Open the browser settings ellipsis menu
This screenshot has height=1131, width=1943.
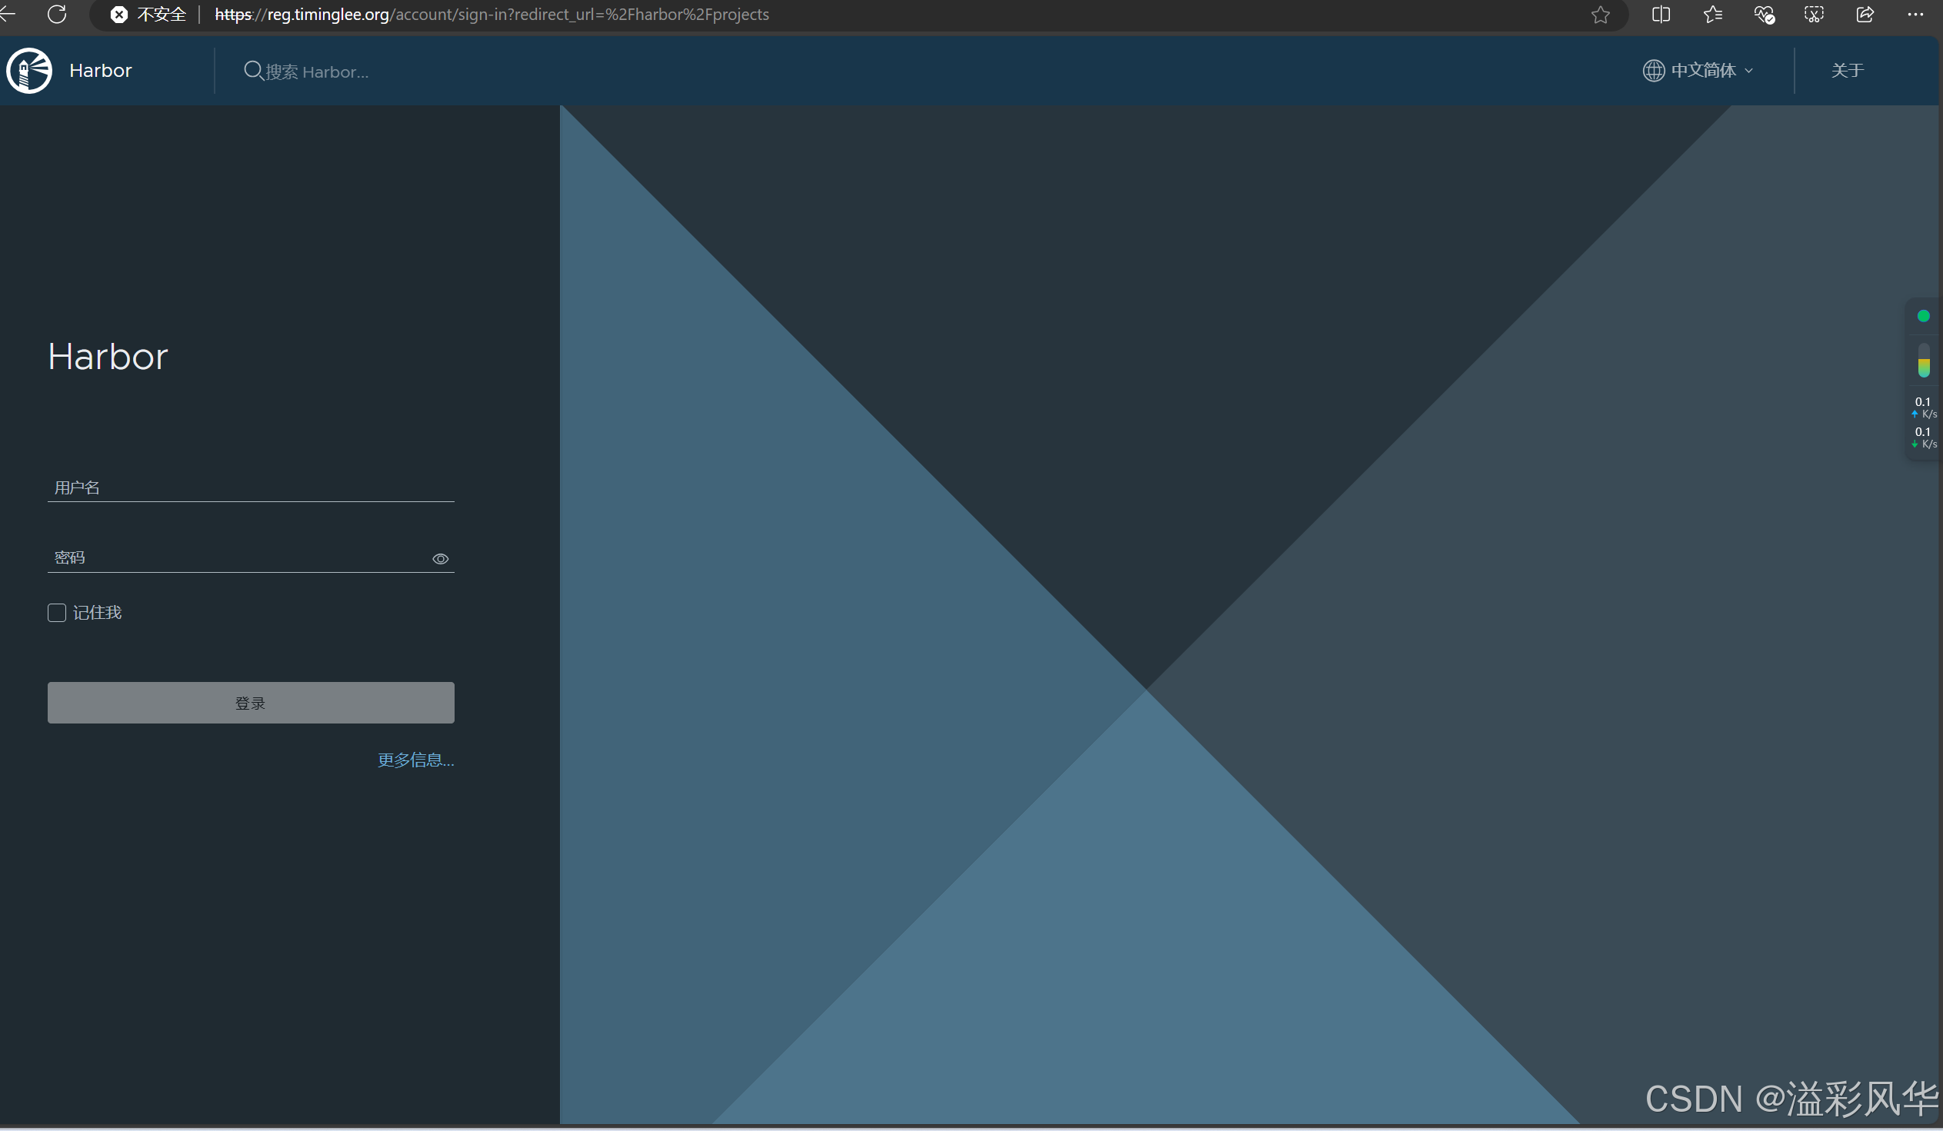[x=1916, y=15]
